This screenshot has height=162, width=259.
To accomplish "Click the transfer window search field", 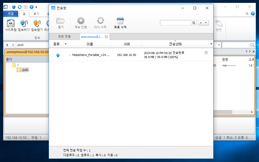I will click(176, 23).
